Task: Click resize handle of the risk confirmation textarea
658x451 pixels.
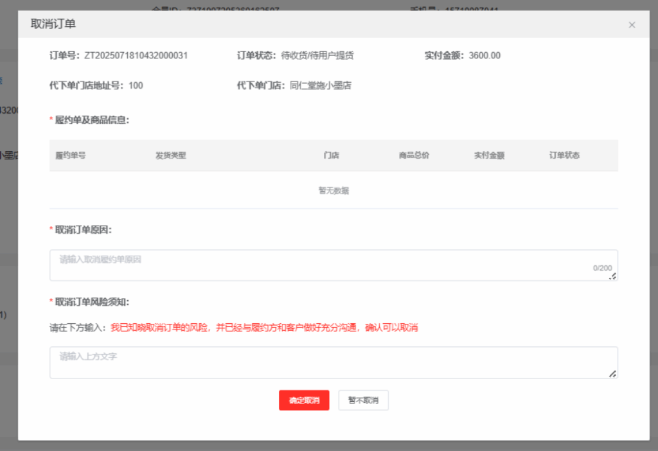Action: point(613,374)
